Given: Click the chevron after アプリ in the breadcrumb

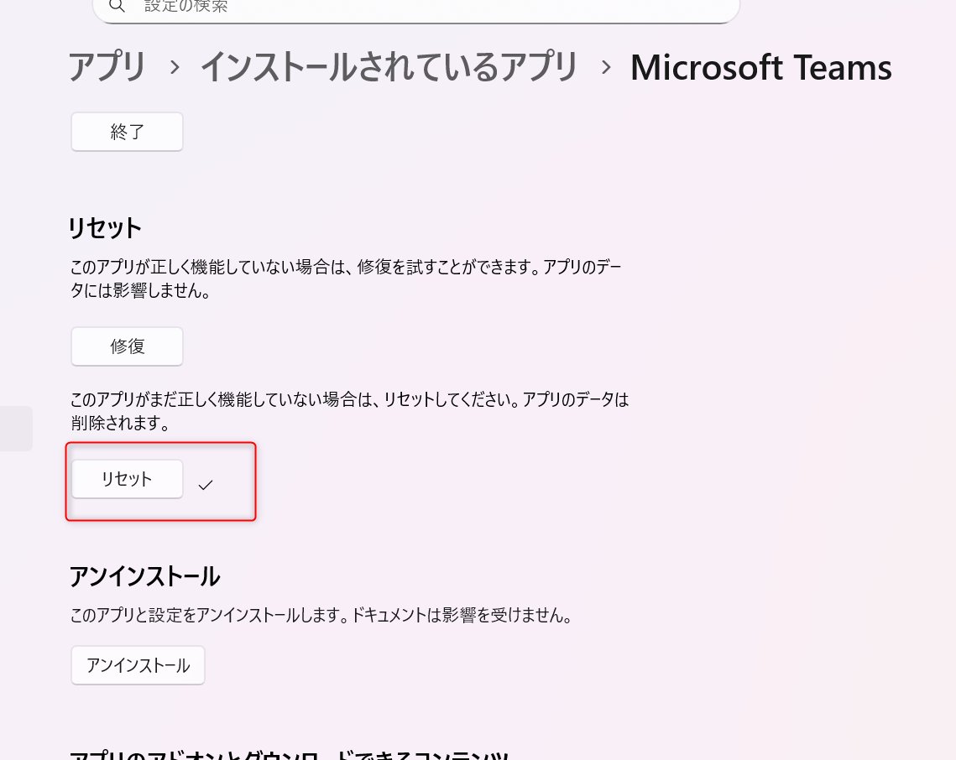Looking at the screenshot, I should click(174, 67).
